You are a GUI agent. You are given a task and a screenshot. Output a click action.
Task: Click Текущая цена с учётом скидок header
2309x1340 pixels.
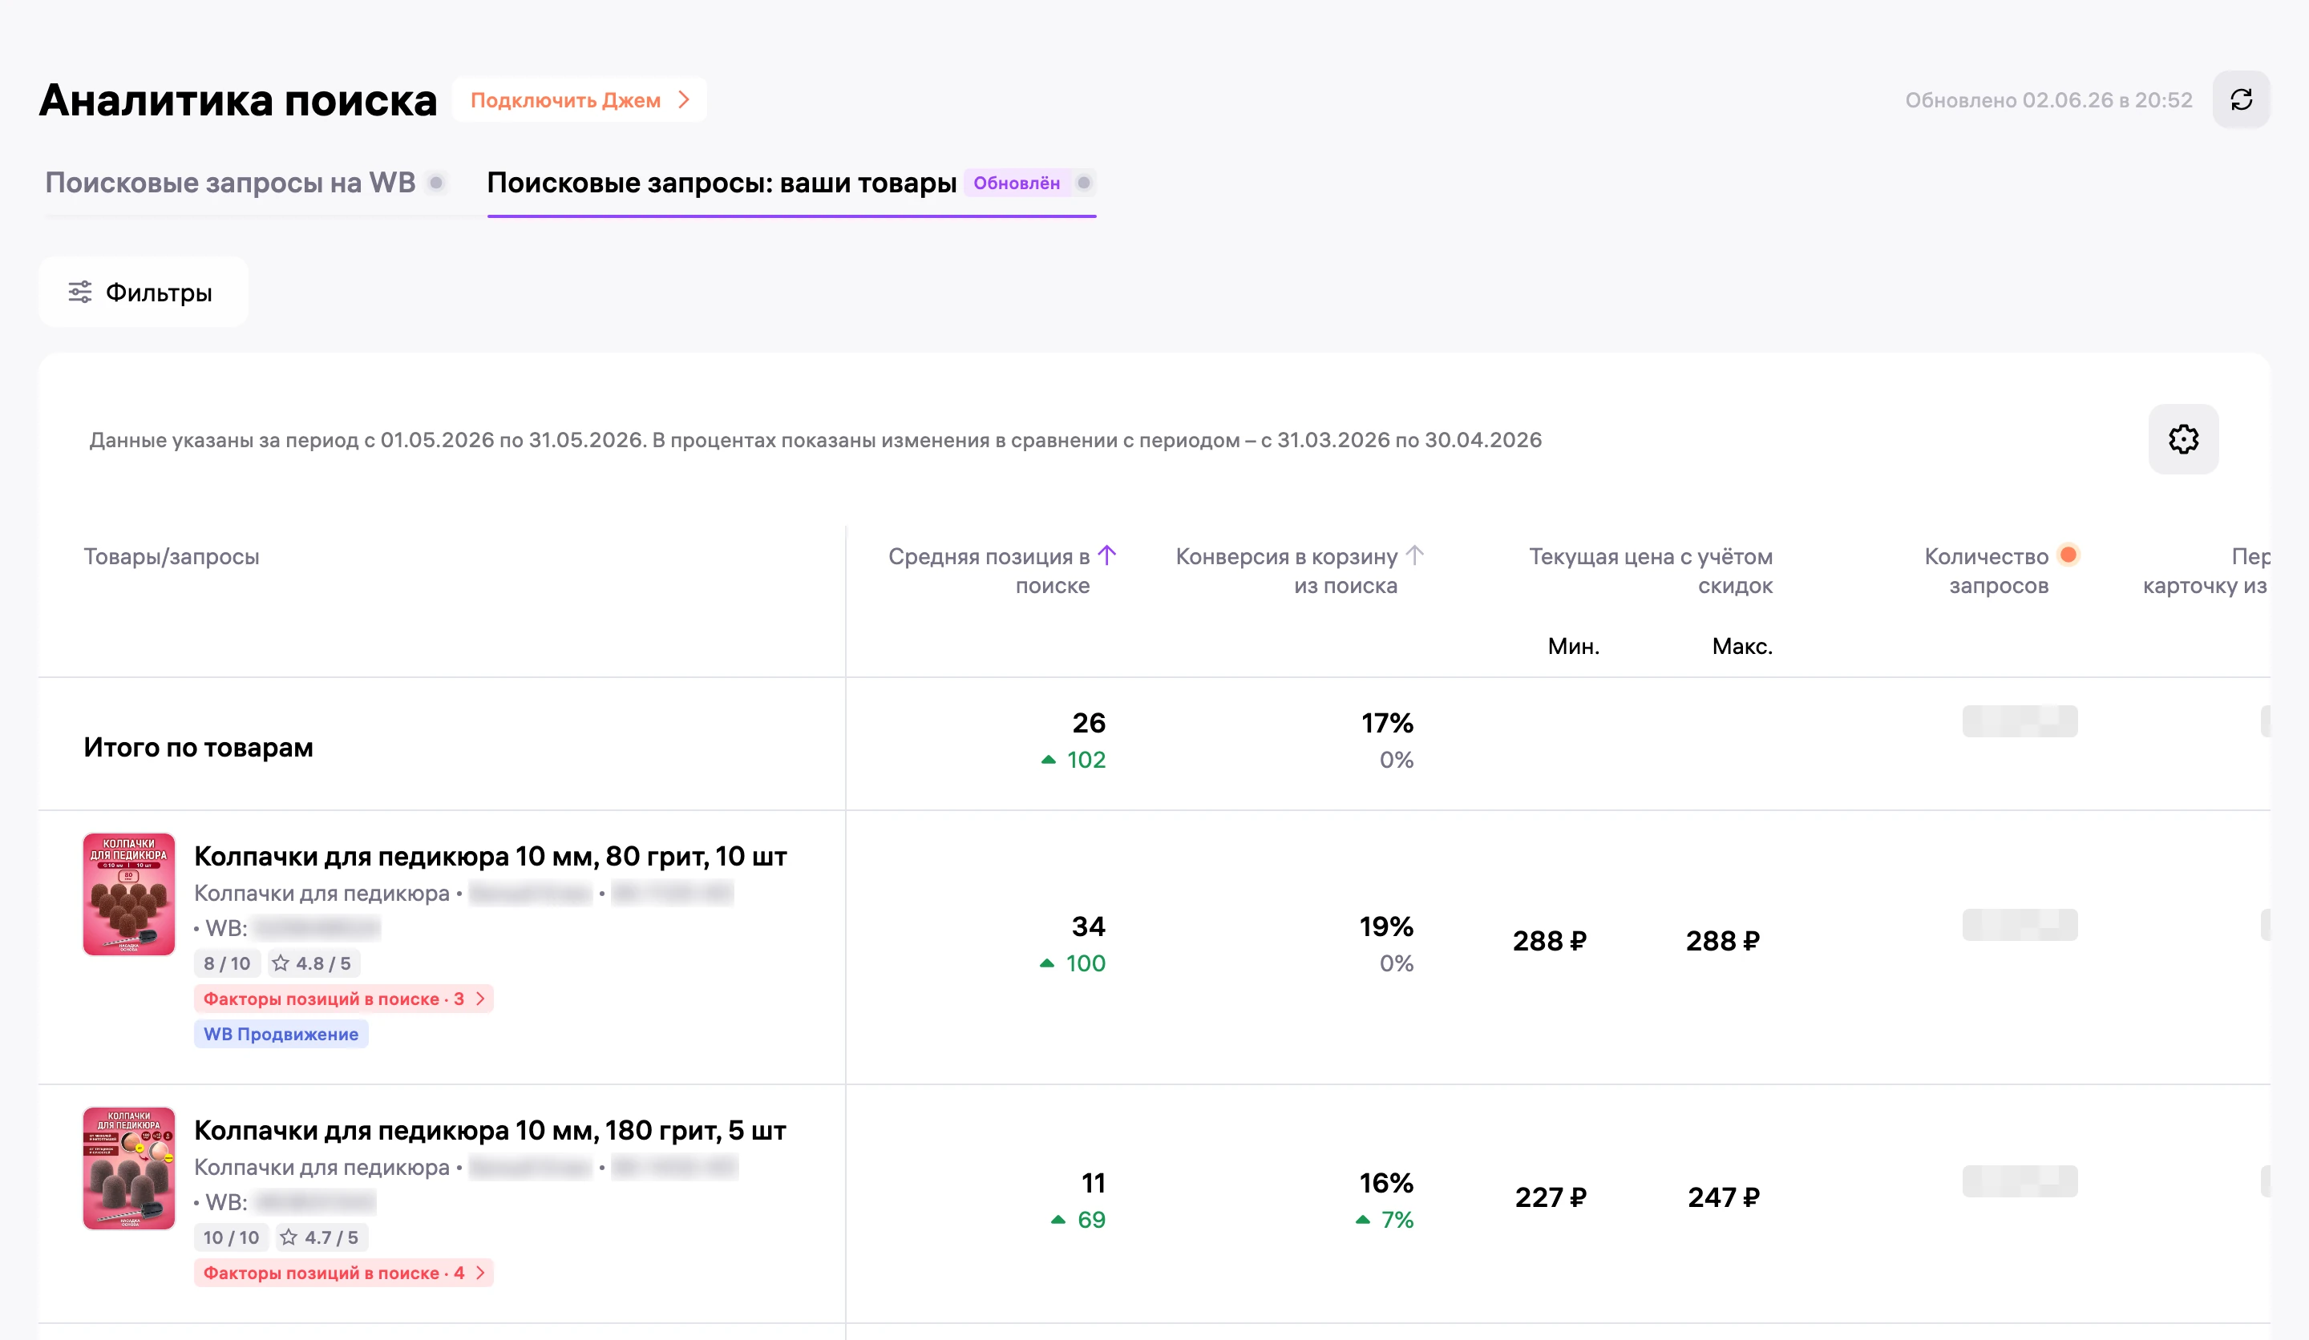coord(1650,571)
